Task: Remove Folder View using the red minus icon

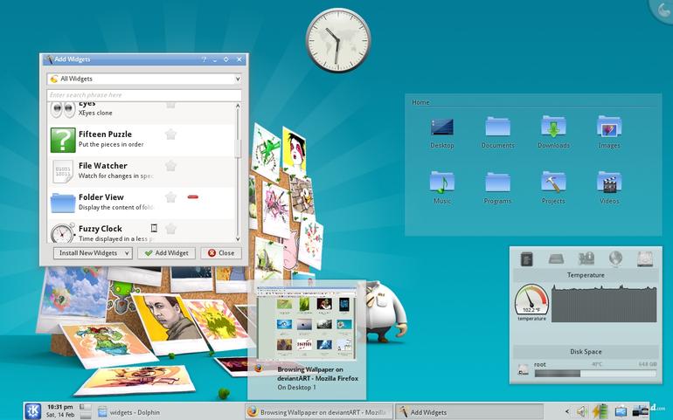Action: pos(192,197)
